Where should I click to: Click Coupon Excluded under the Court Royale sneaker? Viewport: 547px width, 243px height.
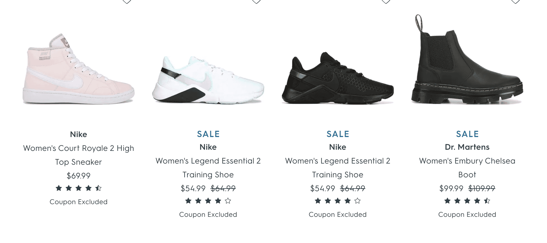[x=79, y=202]
